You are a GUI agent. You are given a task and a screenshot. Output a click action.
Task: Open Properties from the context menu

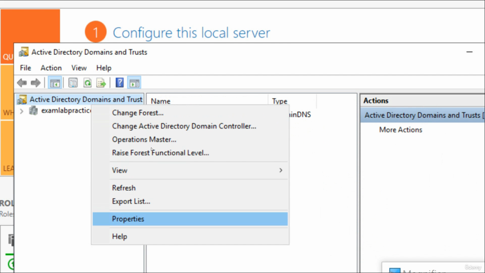click(x=190, y=219)
